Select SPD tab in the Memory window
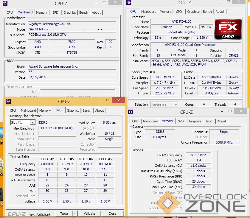 (x=181, y=121)
